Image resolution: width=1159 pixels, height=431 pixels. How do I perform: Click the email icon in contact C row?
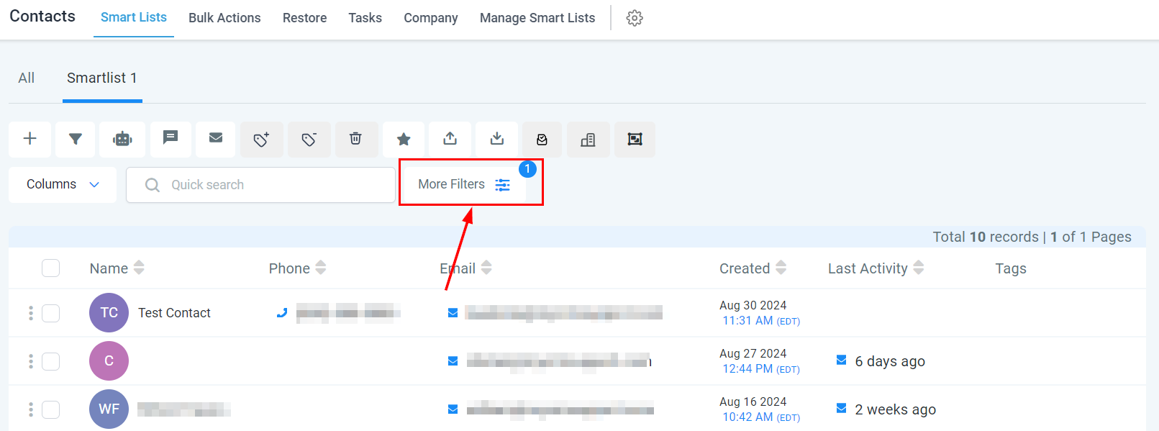[453, 360]
